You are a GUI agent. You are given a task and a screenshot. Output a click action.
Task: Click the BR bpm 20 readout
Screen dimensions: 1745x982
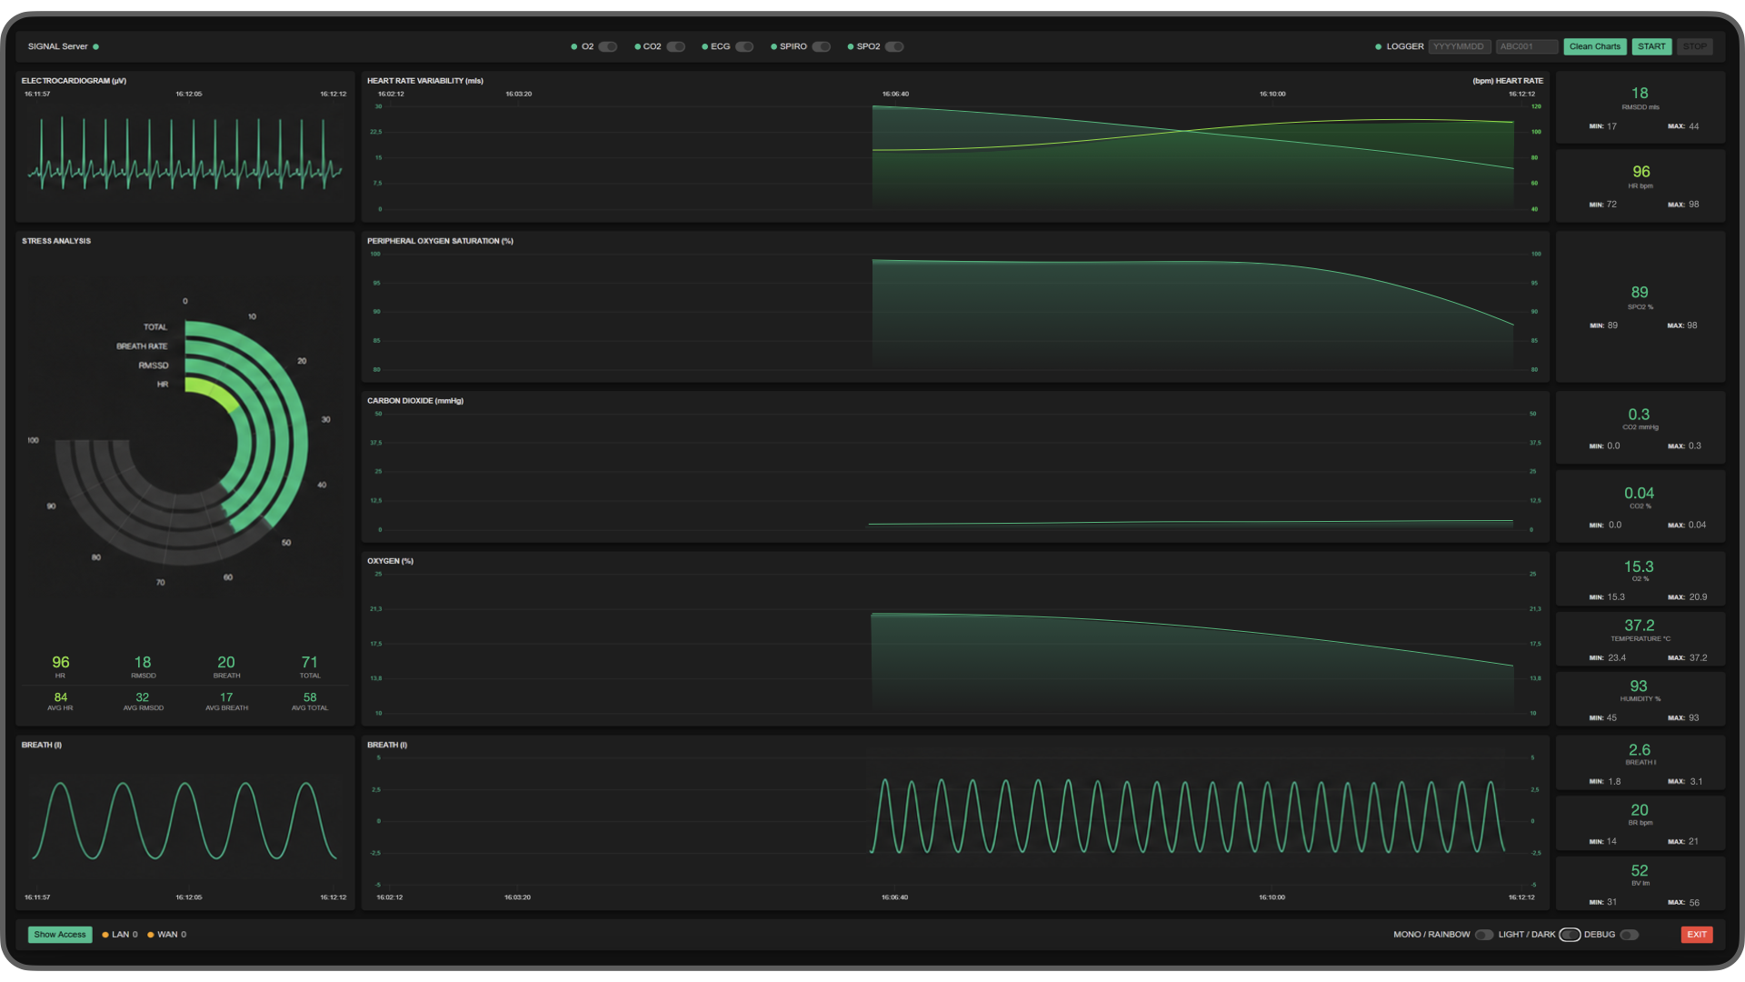[1640, 810]
